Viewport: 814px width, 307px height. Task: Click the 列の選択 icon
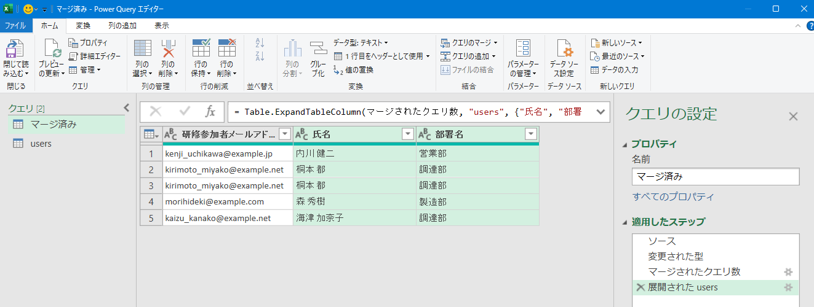(x=143, y=49)
